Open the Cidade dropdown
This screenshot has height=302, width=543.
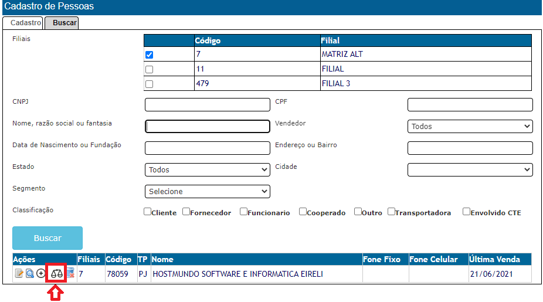[470, 169]
